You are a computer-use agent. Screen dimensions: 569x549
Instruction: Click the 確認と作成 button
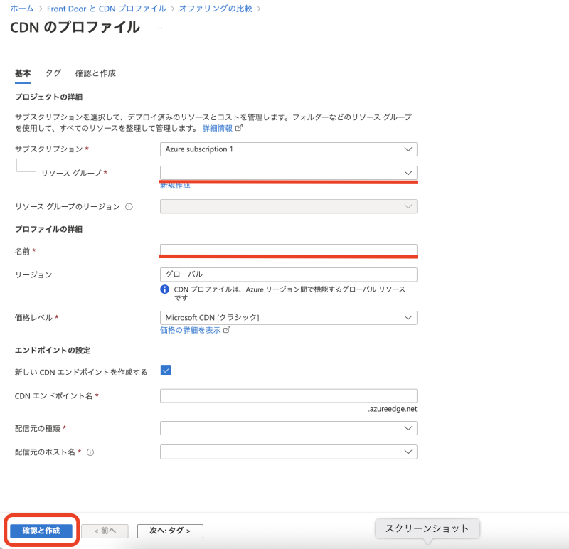pyautogui.click(x=39, y=531)
